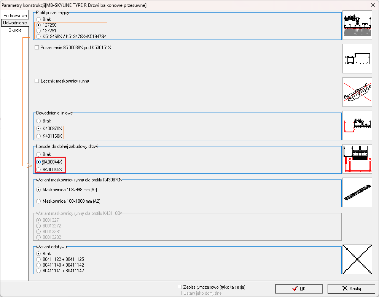The height and width of the screenshot is (297, 379).
Task: Click the Poszerzenie 8G00038X profile thumbnail
Action: pyautogui.click(x=357, y=59)
